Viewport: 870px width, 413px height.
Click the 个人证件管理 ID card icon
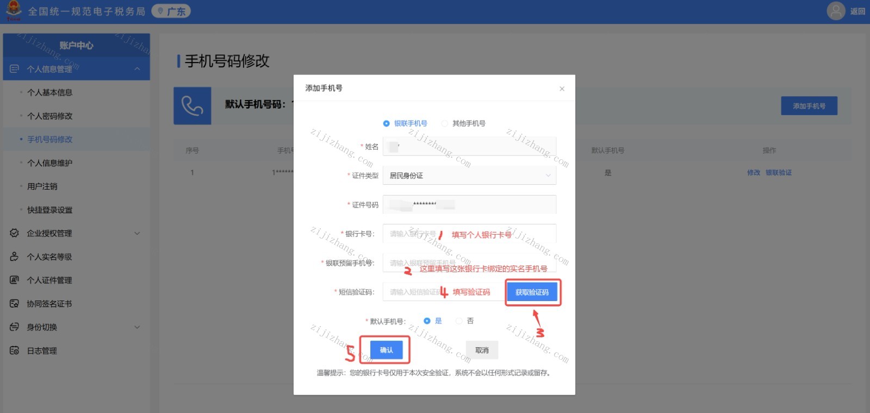click(x=15, y=280)
